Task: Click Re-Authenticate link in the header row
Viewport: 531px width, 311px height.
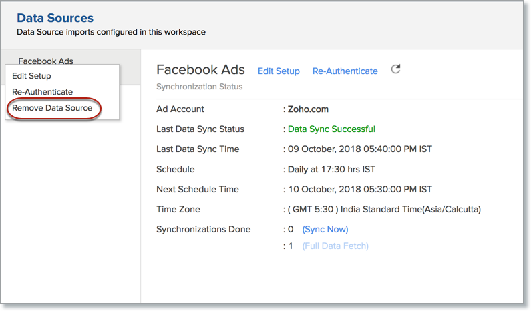Action: (x=345, y=71)
